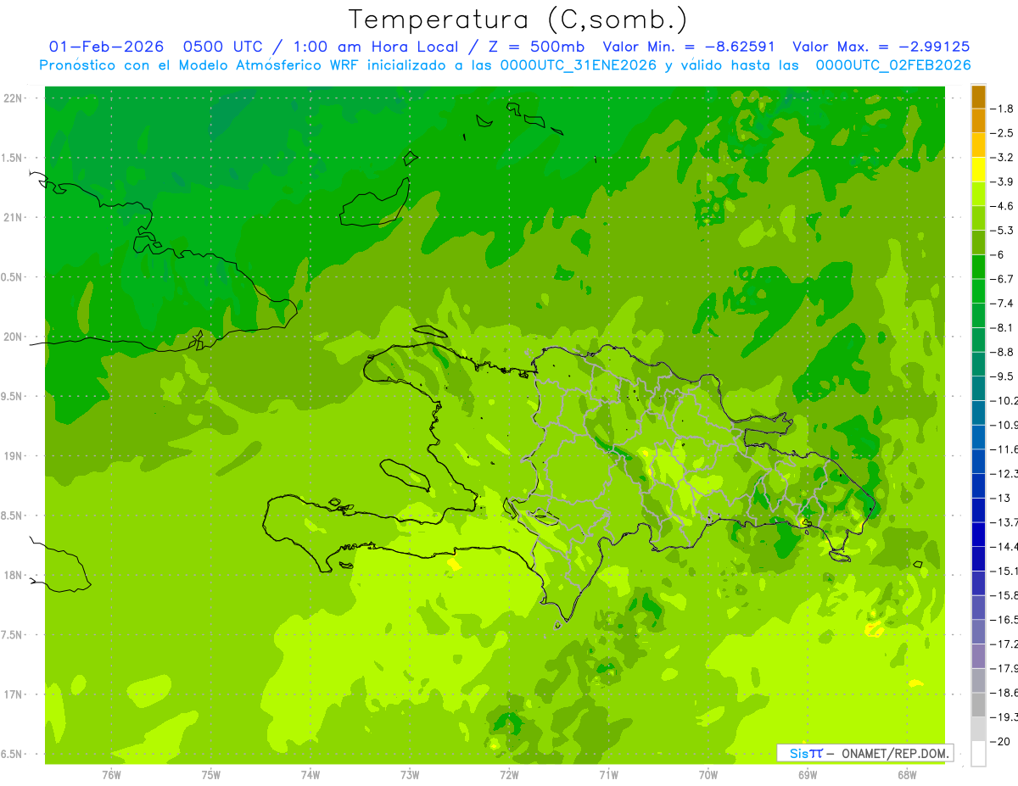
Task: Click the '-8.8' colorbar value
Action: (1002, 352)
